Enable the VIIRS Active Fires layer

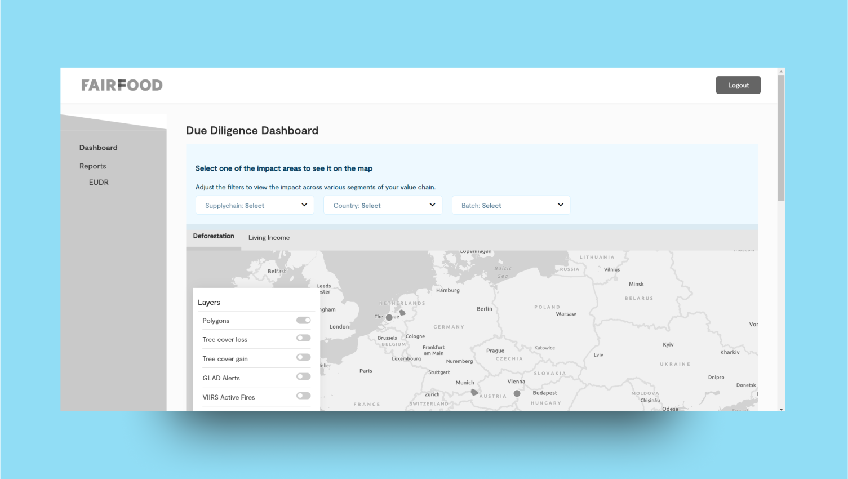click(x=304, y=396)
